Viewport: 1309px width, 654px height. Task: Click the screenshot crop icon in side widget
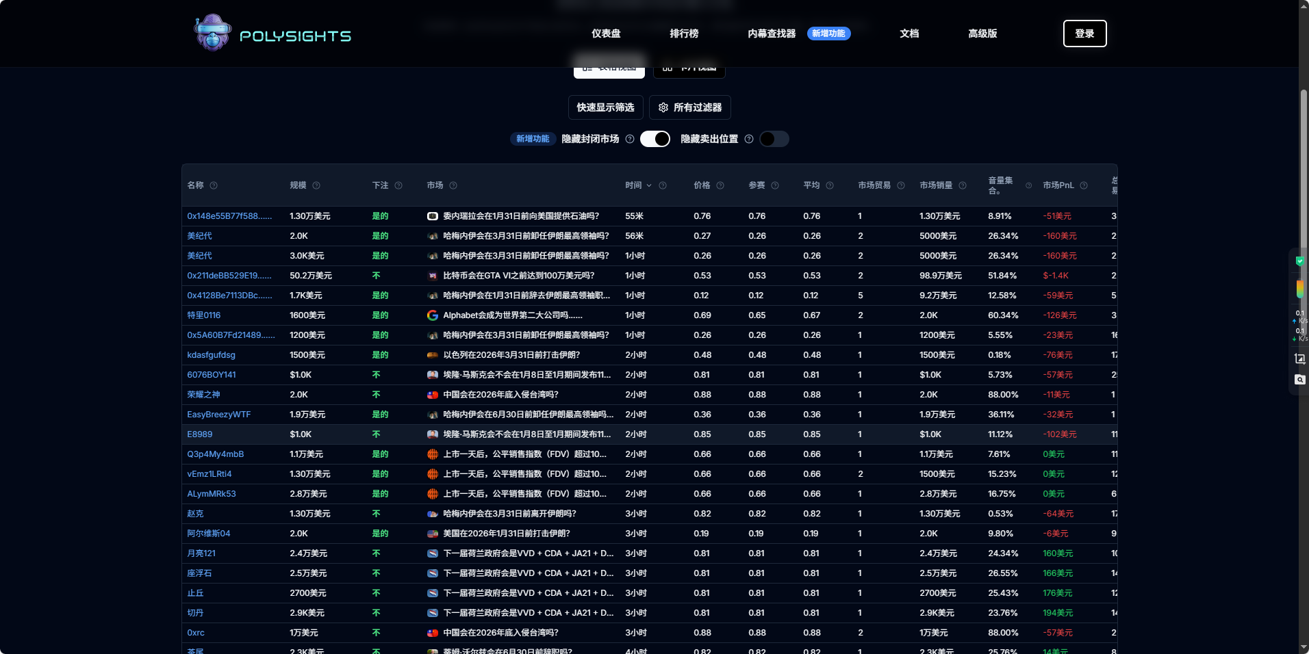pos(1299,358)
